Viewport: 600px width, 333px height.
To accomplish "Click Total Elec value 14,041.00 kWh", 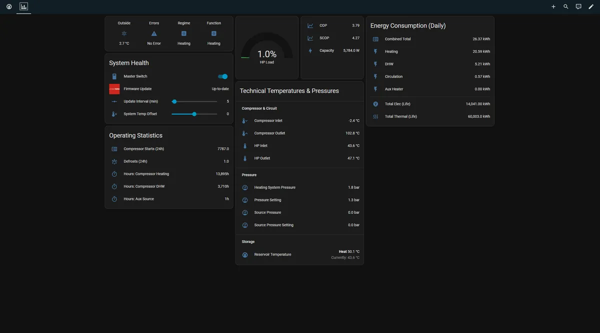I will [478, 104].
